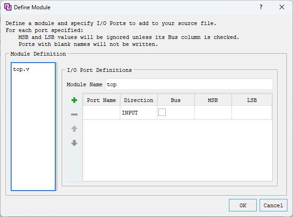The height and width of the screenshot is (217, 293).
Task: Click the Define Module app icon
Action: (x=7, y=7)
